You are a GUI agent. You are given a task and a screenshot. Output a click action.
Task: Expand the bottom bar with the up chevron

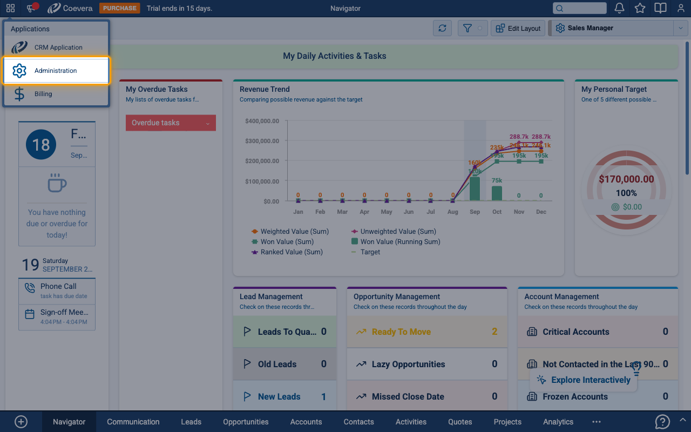pos(682,420)
